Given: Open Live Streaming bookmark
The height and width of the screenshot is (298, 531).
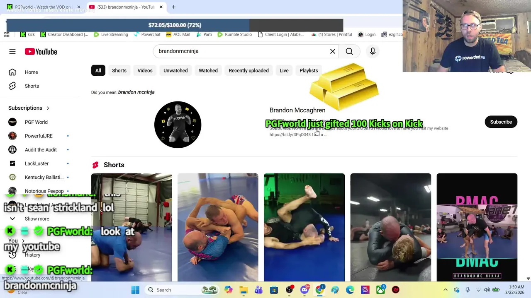Looking at the screenshot, I should [x=111, y=34].
